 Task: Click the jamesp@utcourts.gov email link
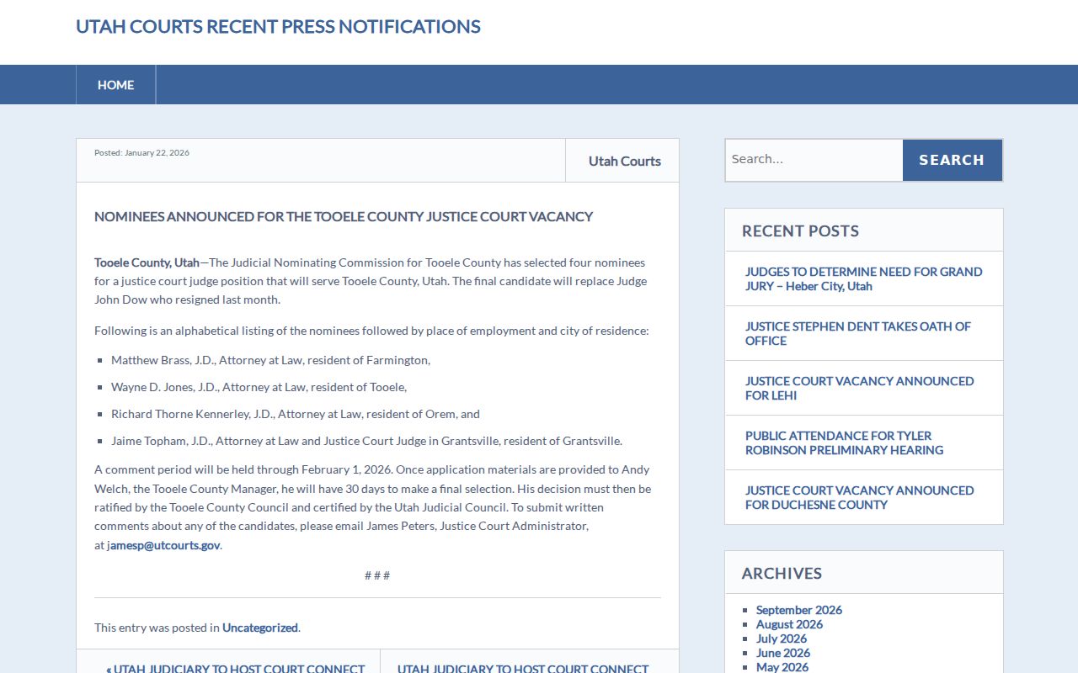point(163,545)
